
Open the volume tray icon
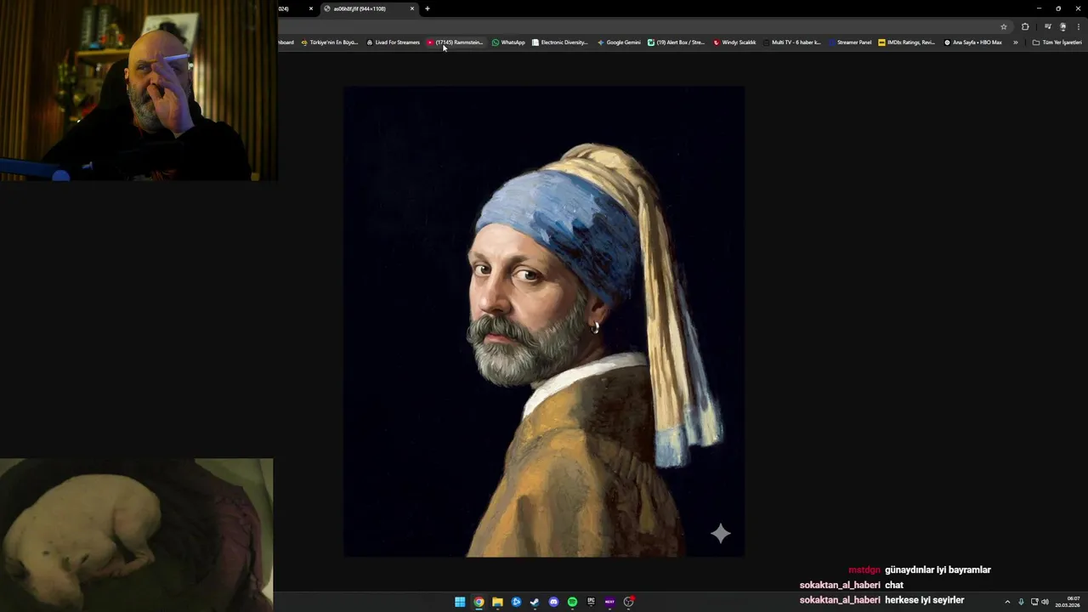coord(1045,602)
